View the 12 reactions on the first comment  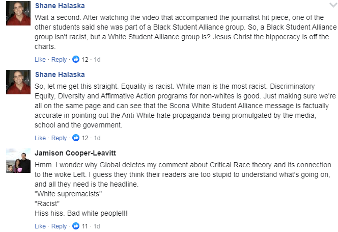(x=85, y=60)
